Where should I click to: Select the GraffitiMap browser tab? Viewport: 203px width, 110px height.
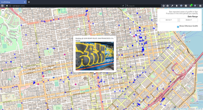click(13, 2)
